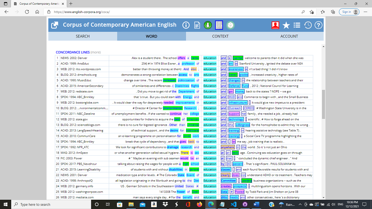The image size is (372, 209).
Task: Click the green download arrow icon
Action: (208, 25)
